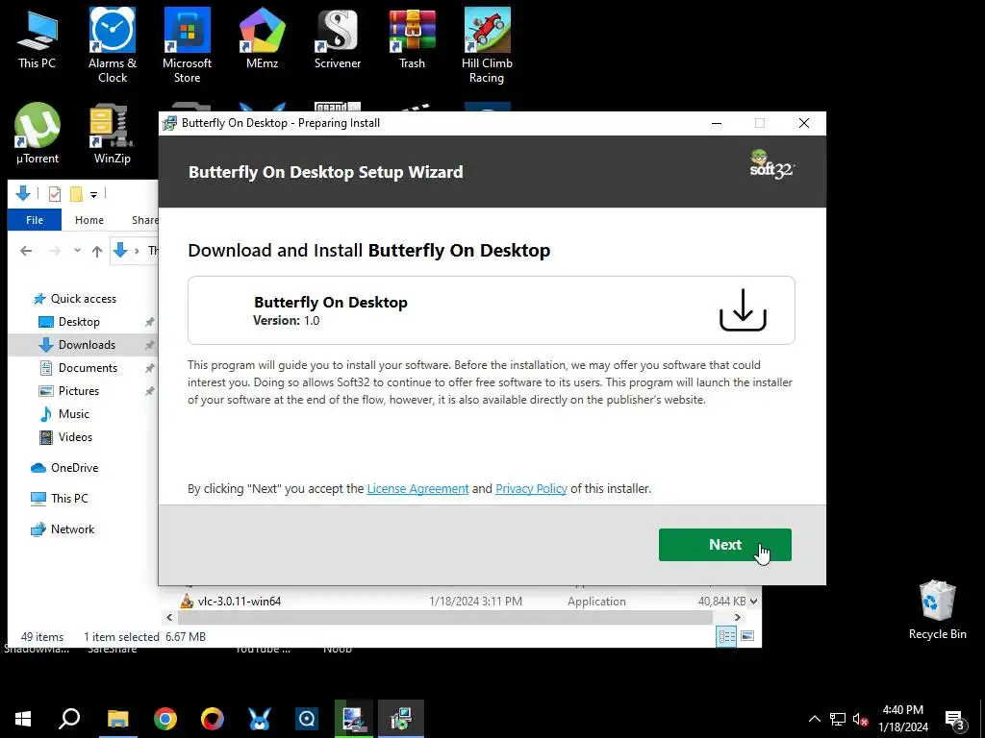
Task: Select the vlc-3.0.11-win64 file row
Action: click(x=462, y=602)
